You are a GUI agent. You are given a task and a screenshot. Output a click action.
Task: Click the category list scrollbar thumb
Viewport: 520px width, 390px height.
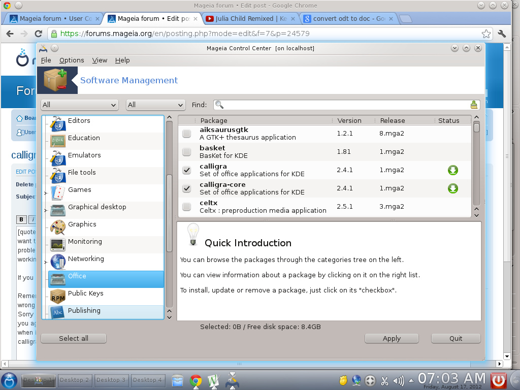(169, 213)
